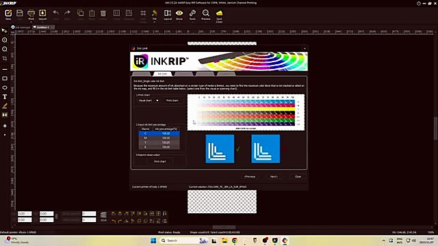Expand the Fill toolbar dropdown arrow
This screenshot has height=246, width=438.
click(x=155, y=22)
